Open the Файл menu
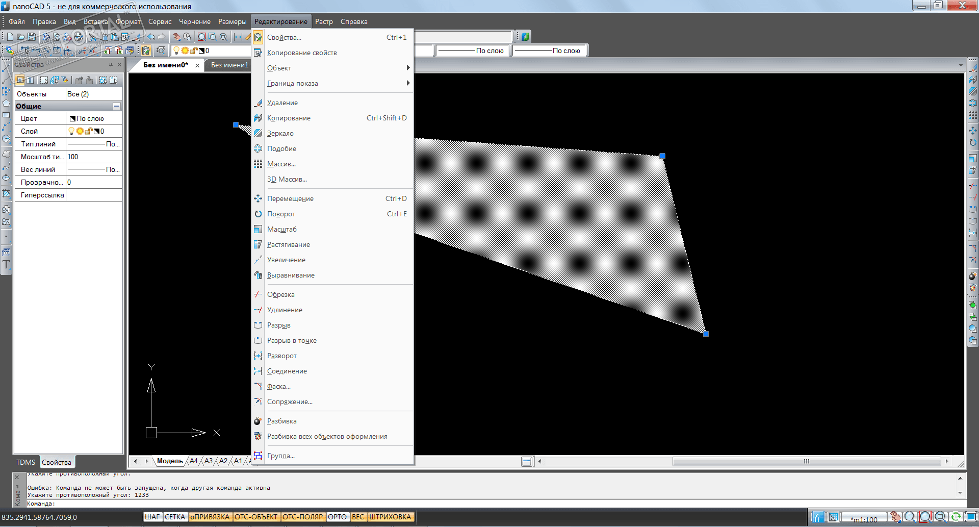The image size is (979, 527). point(17,21)
